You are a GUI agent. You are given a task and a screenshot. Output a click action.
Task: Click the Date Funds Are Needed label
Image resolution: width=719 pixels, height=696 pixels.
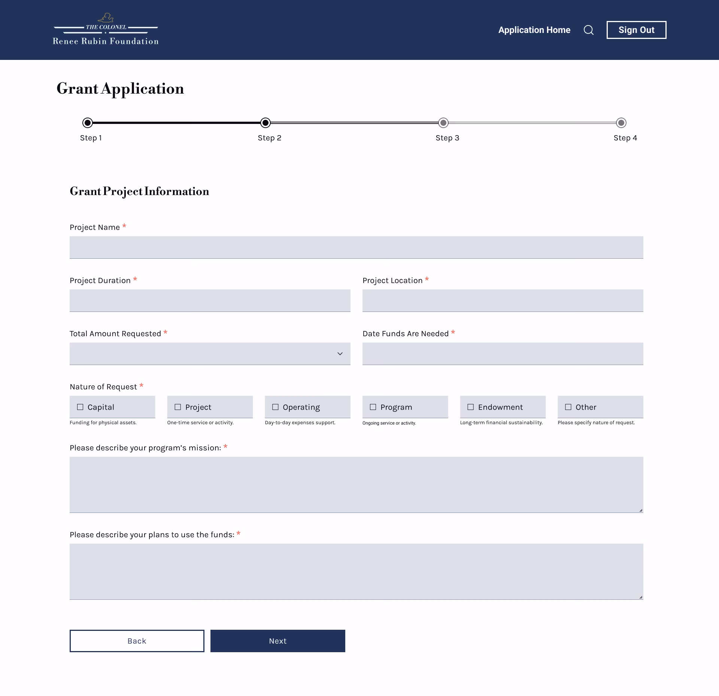(406, 334)
